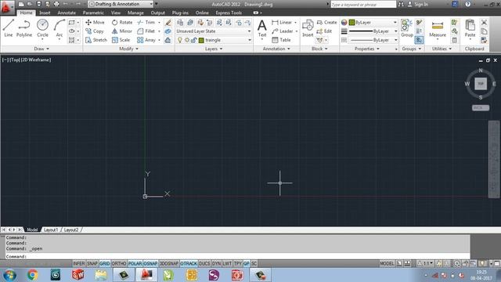Open the Drafting & Annotation workspace dropdown
This screenshot has height=282, width=501.
(121, 4)
